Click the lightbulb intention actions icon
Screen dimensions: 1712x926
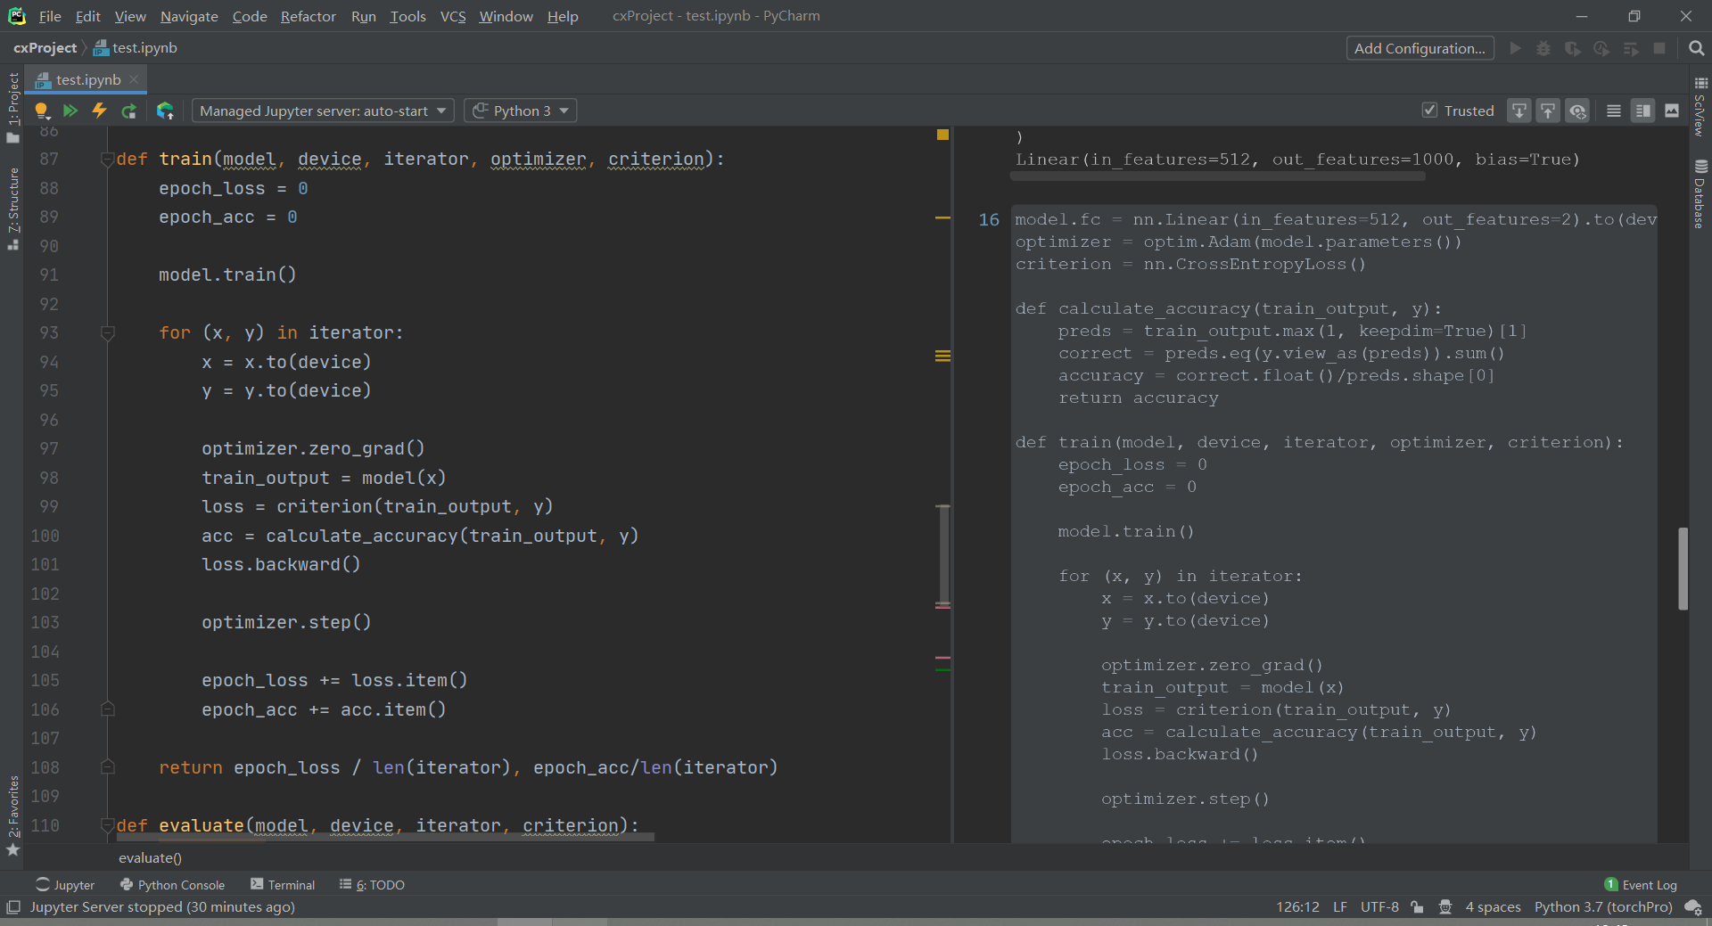(x=41, y=111)
